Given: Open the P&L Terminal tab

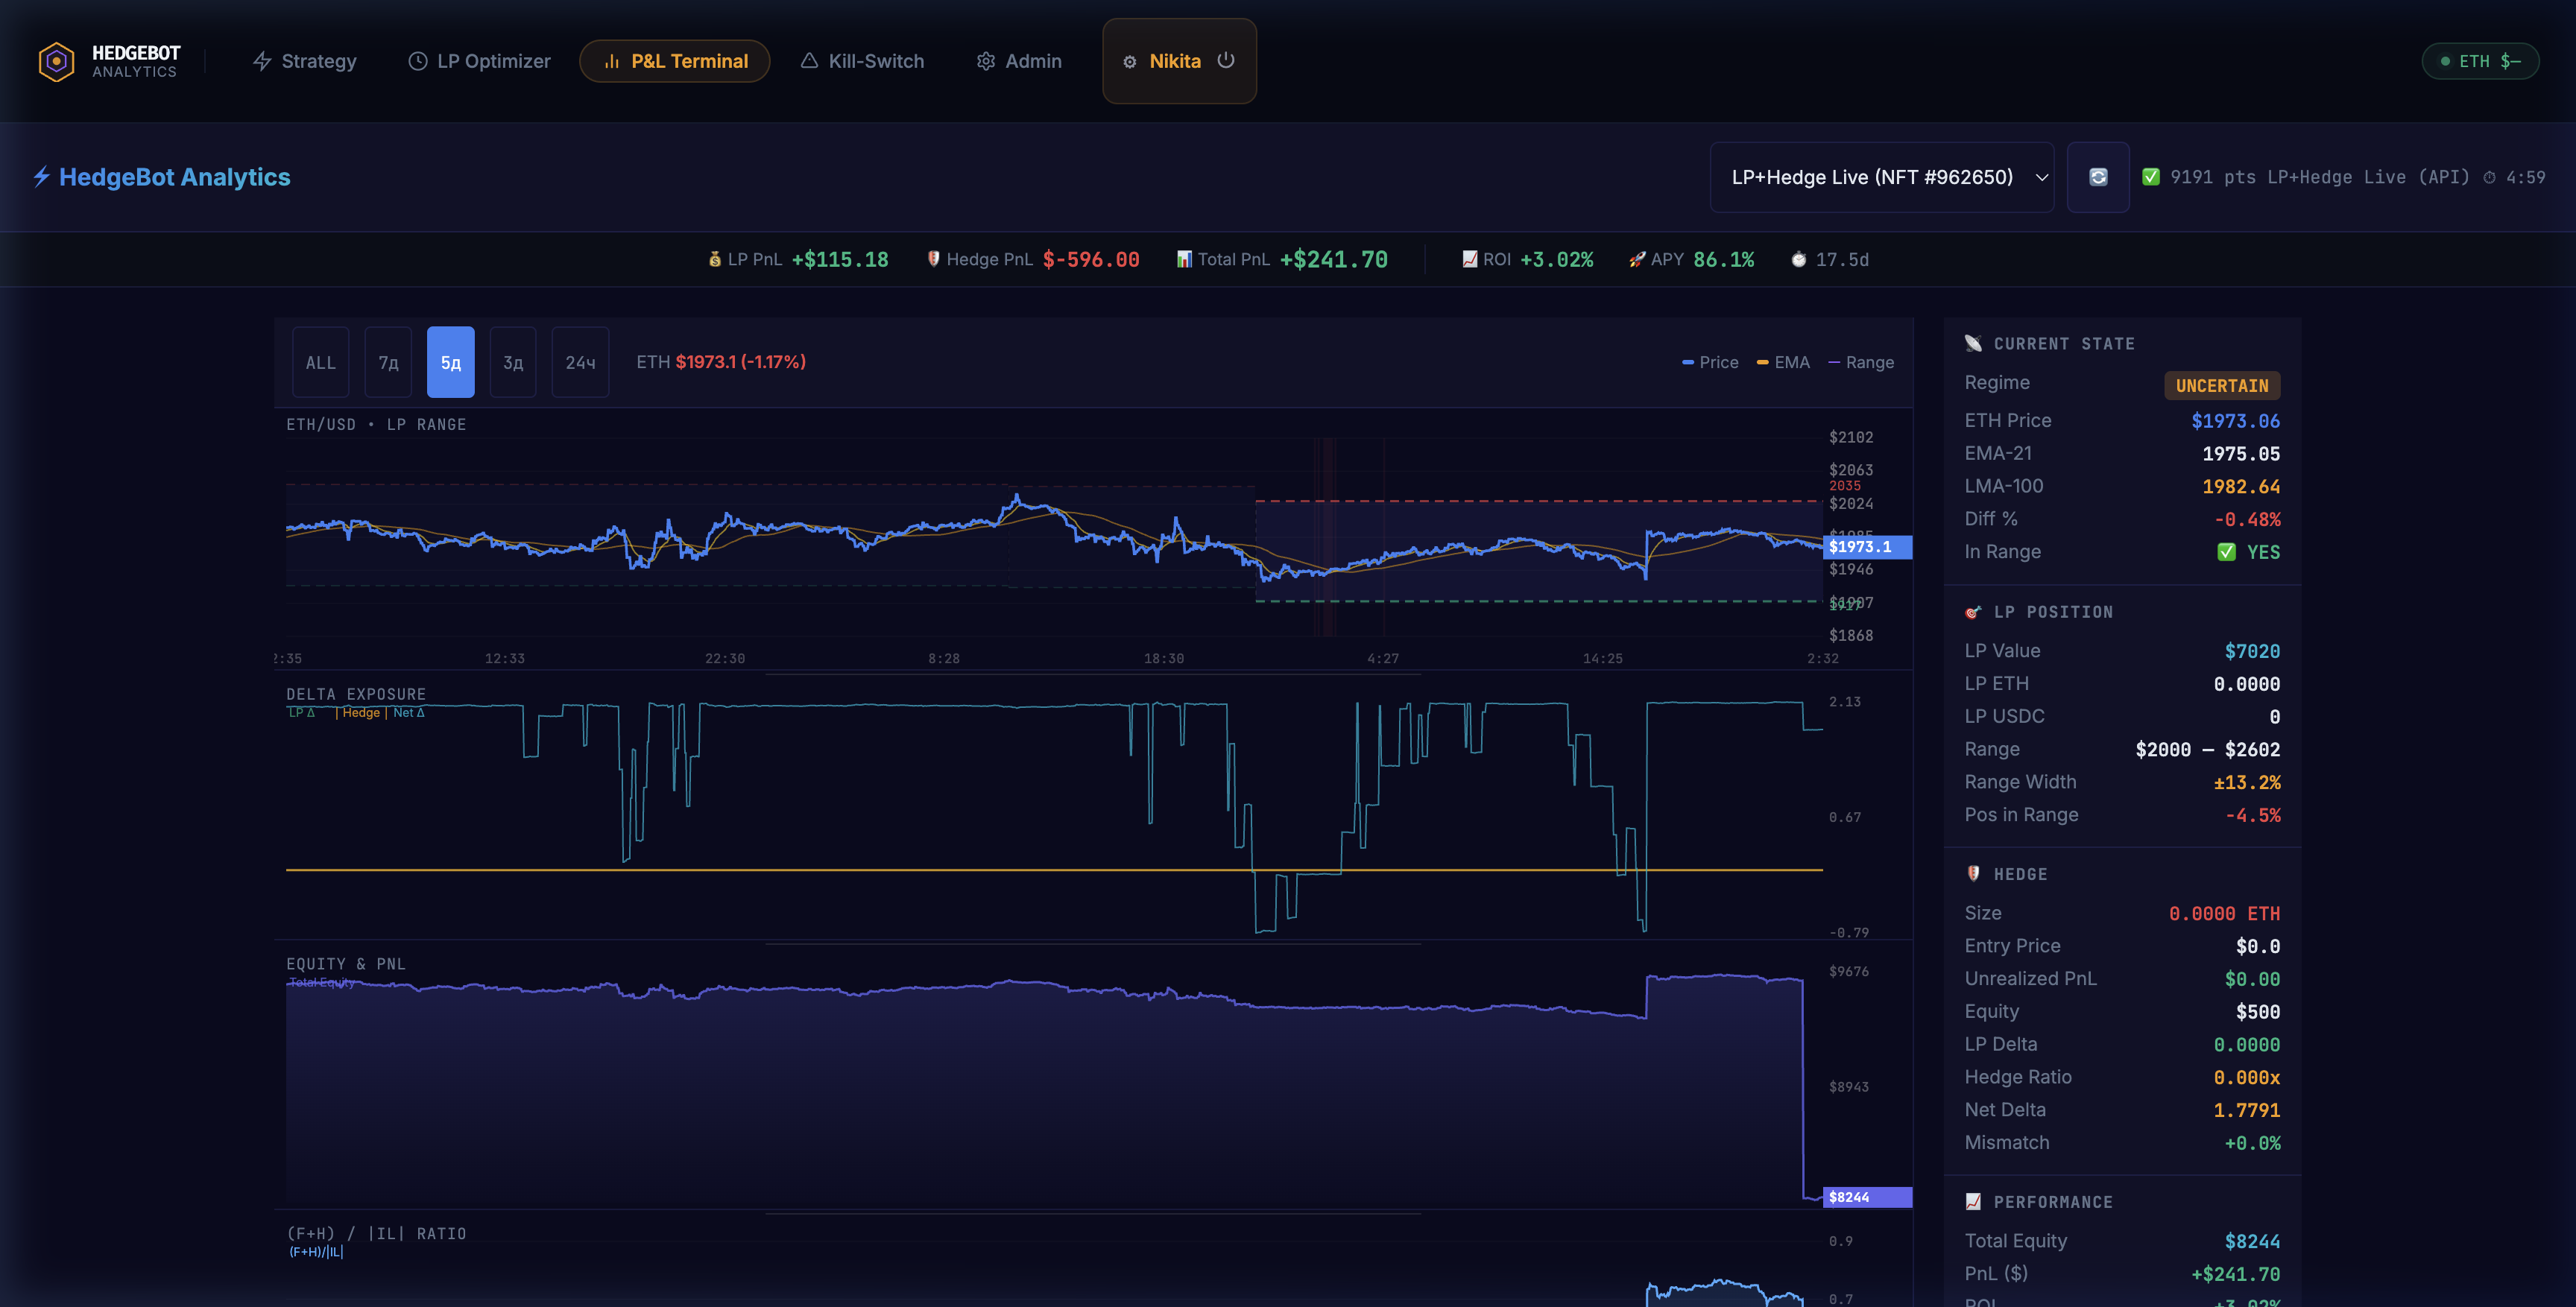Looking at the screenshot, I should pos(675,61).
